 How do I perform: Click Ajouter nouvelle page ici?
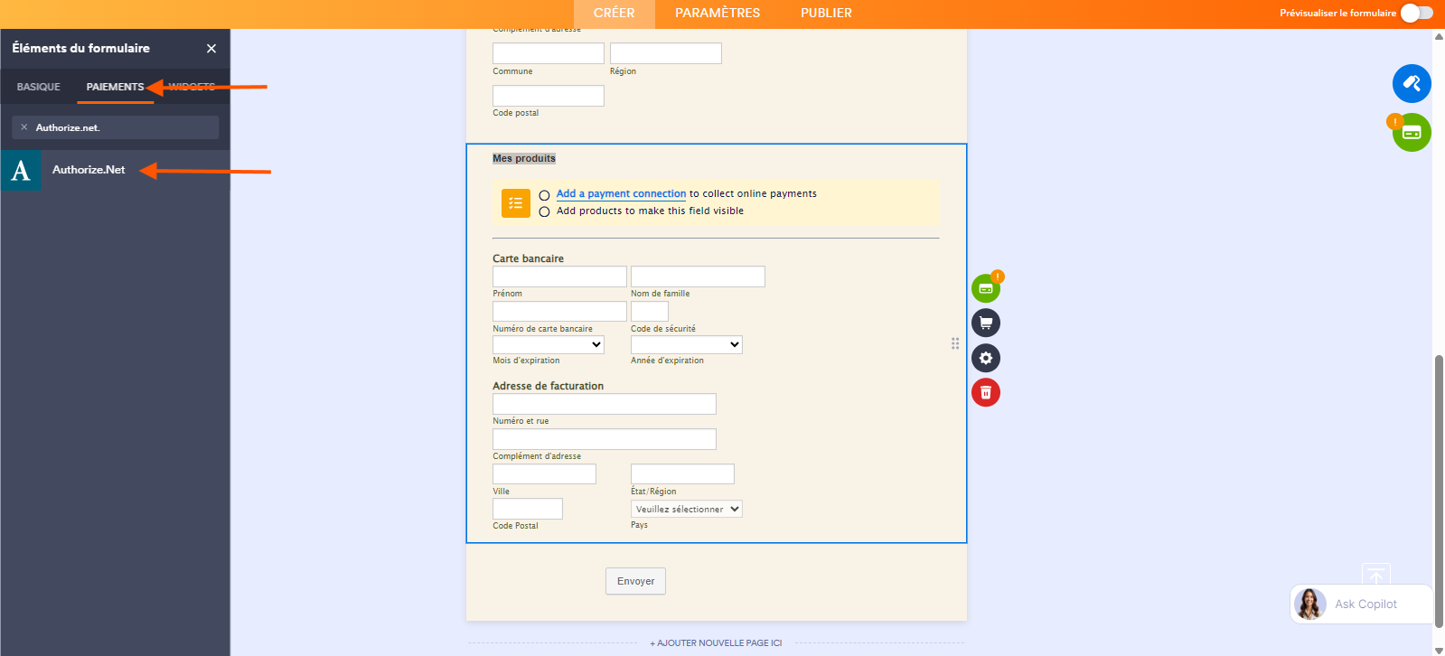[x=716, y=643]
